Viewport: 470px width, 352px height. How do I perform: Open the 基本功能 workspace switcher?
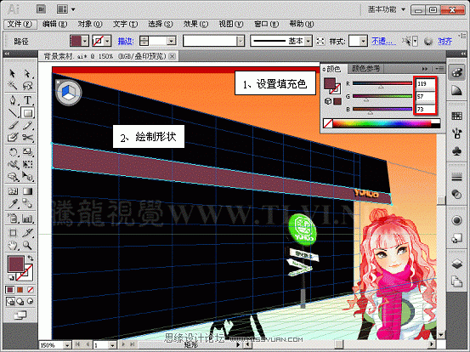tap(387, 9)
